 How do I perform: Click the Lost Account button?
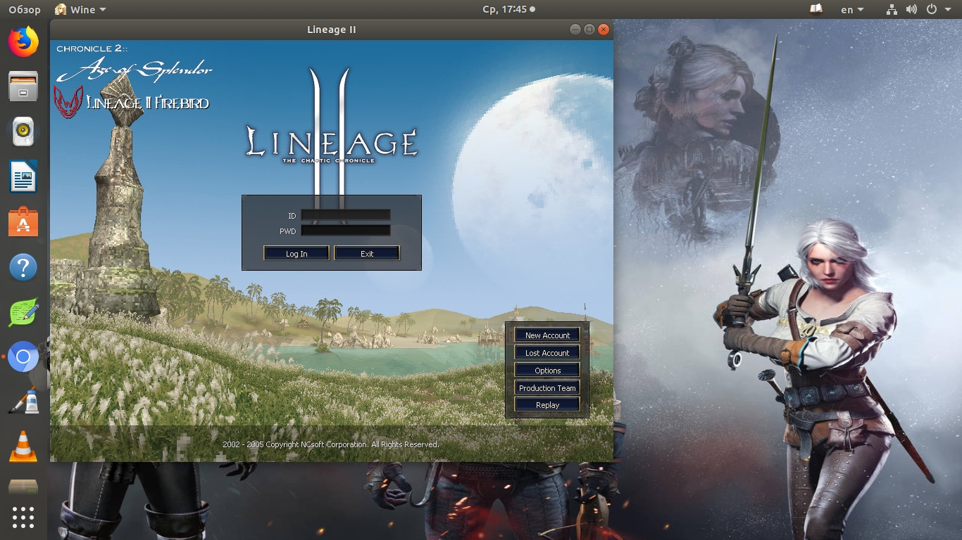pyautogui.click(x=547, y=353)
